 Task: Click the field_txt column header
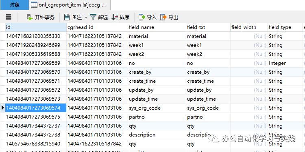[x=208, y=27]
